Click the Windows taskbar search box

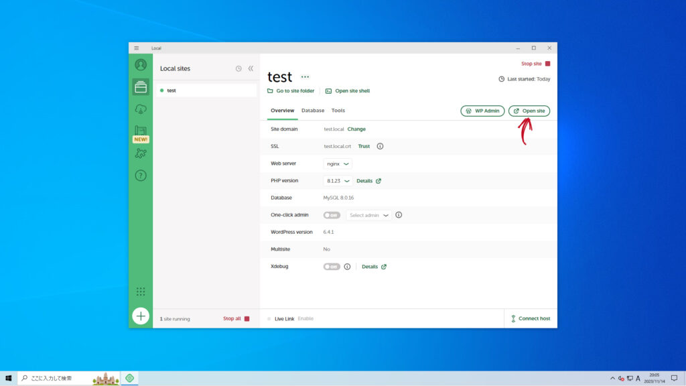click(x=69, y=378)
